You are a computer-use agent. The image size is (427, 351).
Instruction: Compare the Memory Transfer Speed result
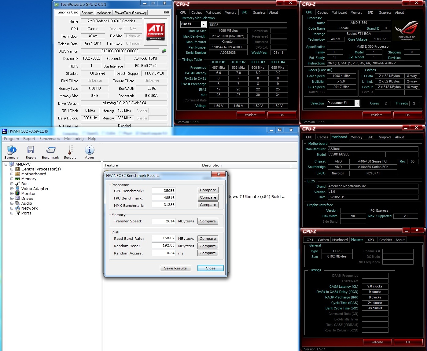(x=208, y=221)
